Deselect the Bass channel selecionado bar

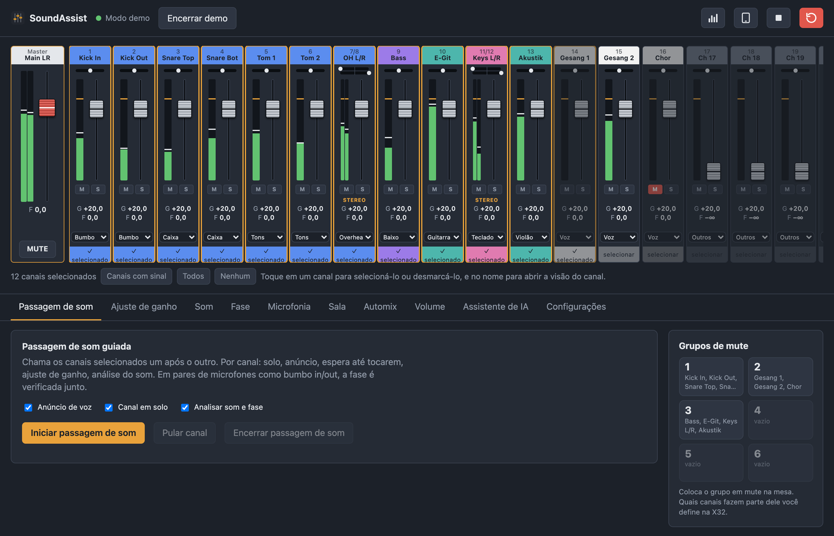399,255
